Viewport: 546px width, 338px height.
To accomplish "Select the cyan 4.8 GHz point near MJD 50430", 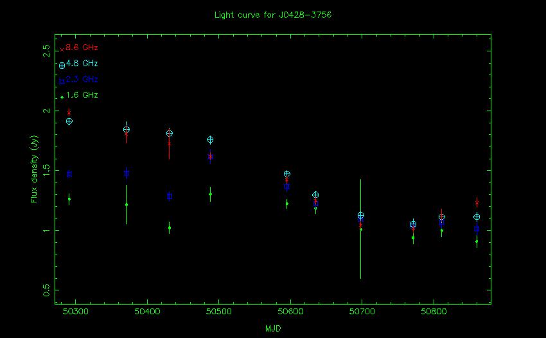I will pos(169,134).
